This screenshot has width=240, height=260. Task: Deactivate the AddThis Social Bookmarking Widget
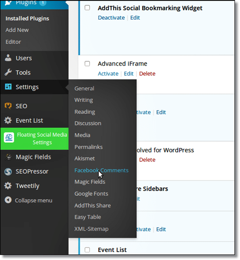click(111, 18)
